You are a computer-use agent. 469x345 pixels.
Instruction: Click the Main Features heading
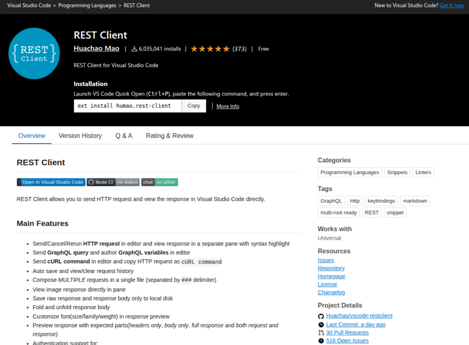pos(43,223)
